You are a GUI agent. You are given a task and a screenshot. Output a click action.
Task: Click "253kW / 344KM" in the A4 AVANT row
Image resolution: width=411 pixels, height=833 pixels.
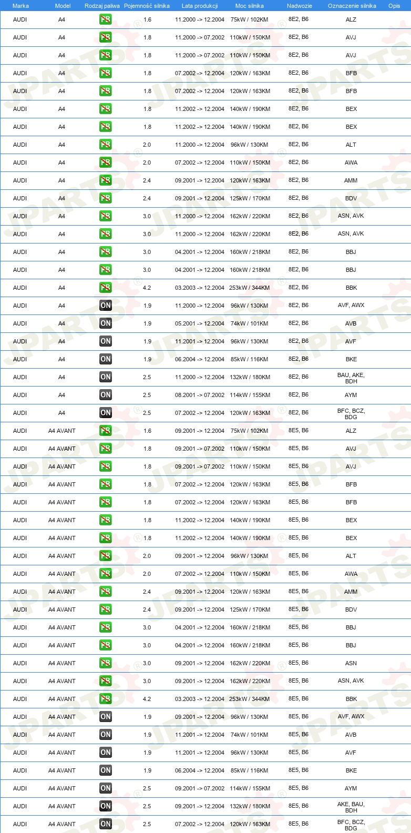click(250, 699)
